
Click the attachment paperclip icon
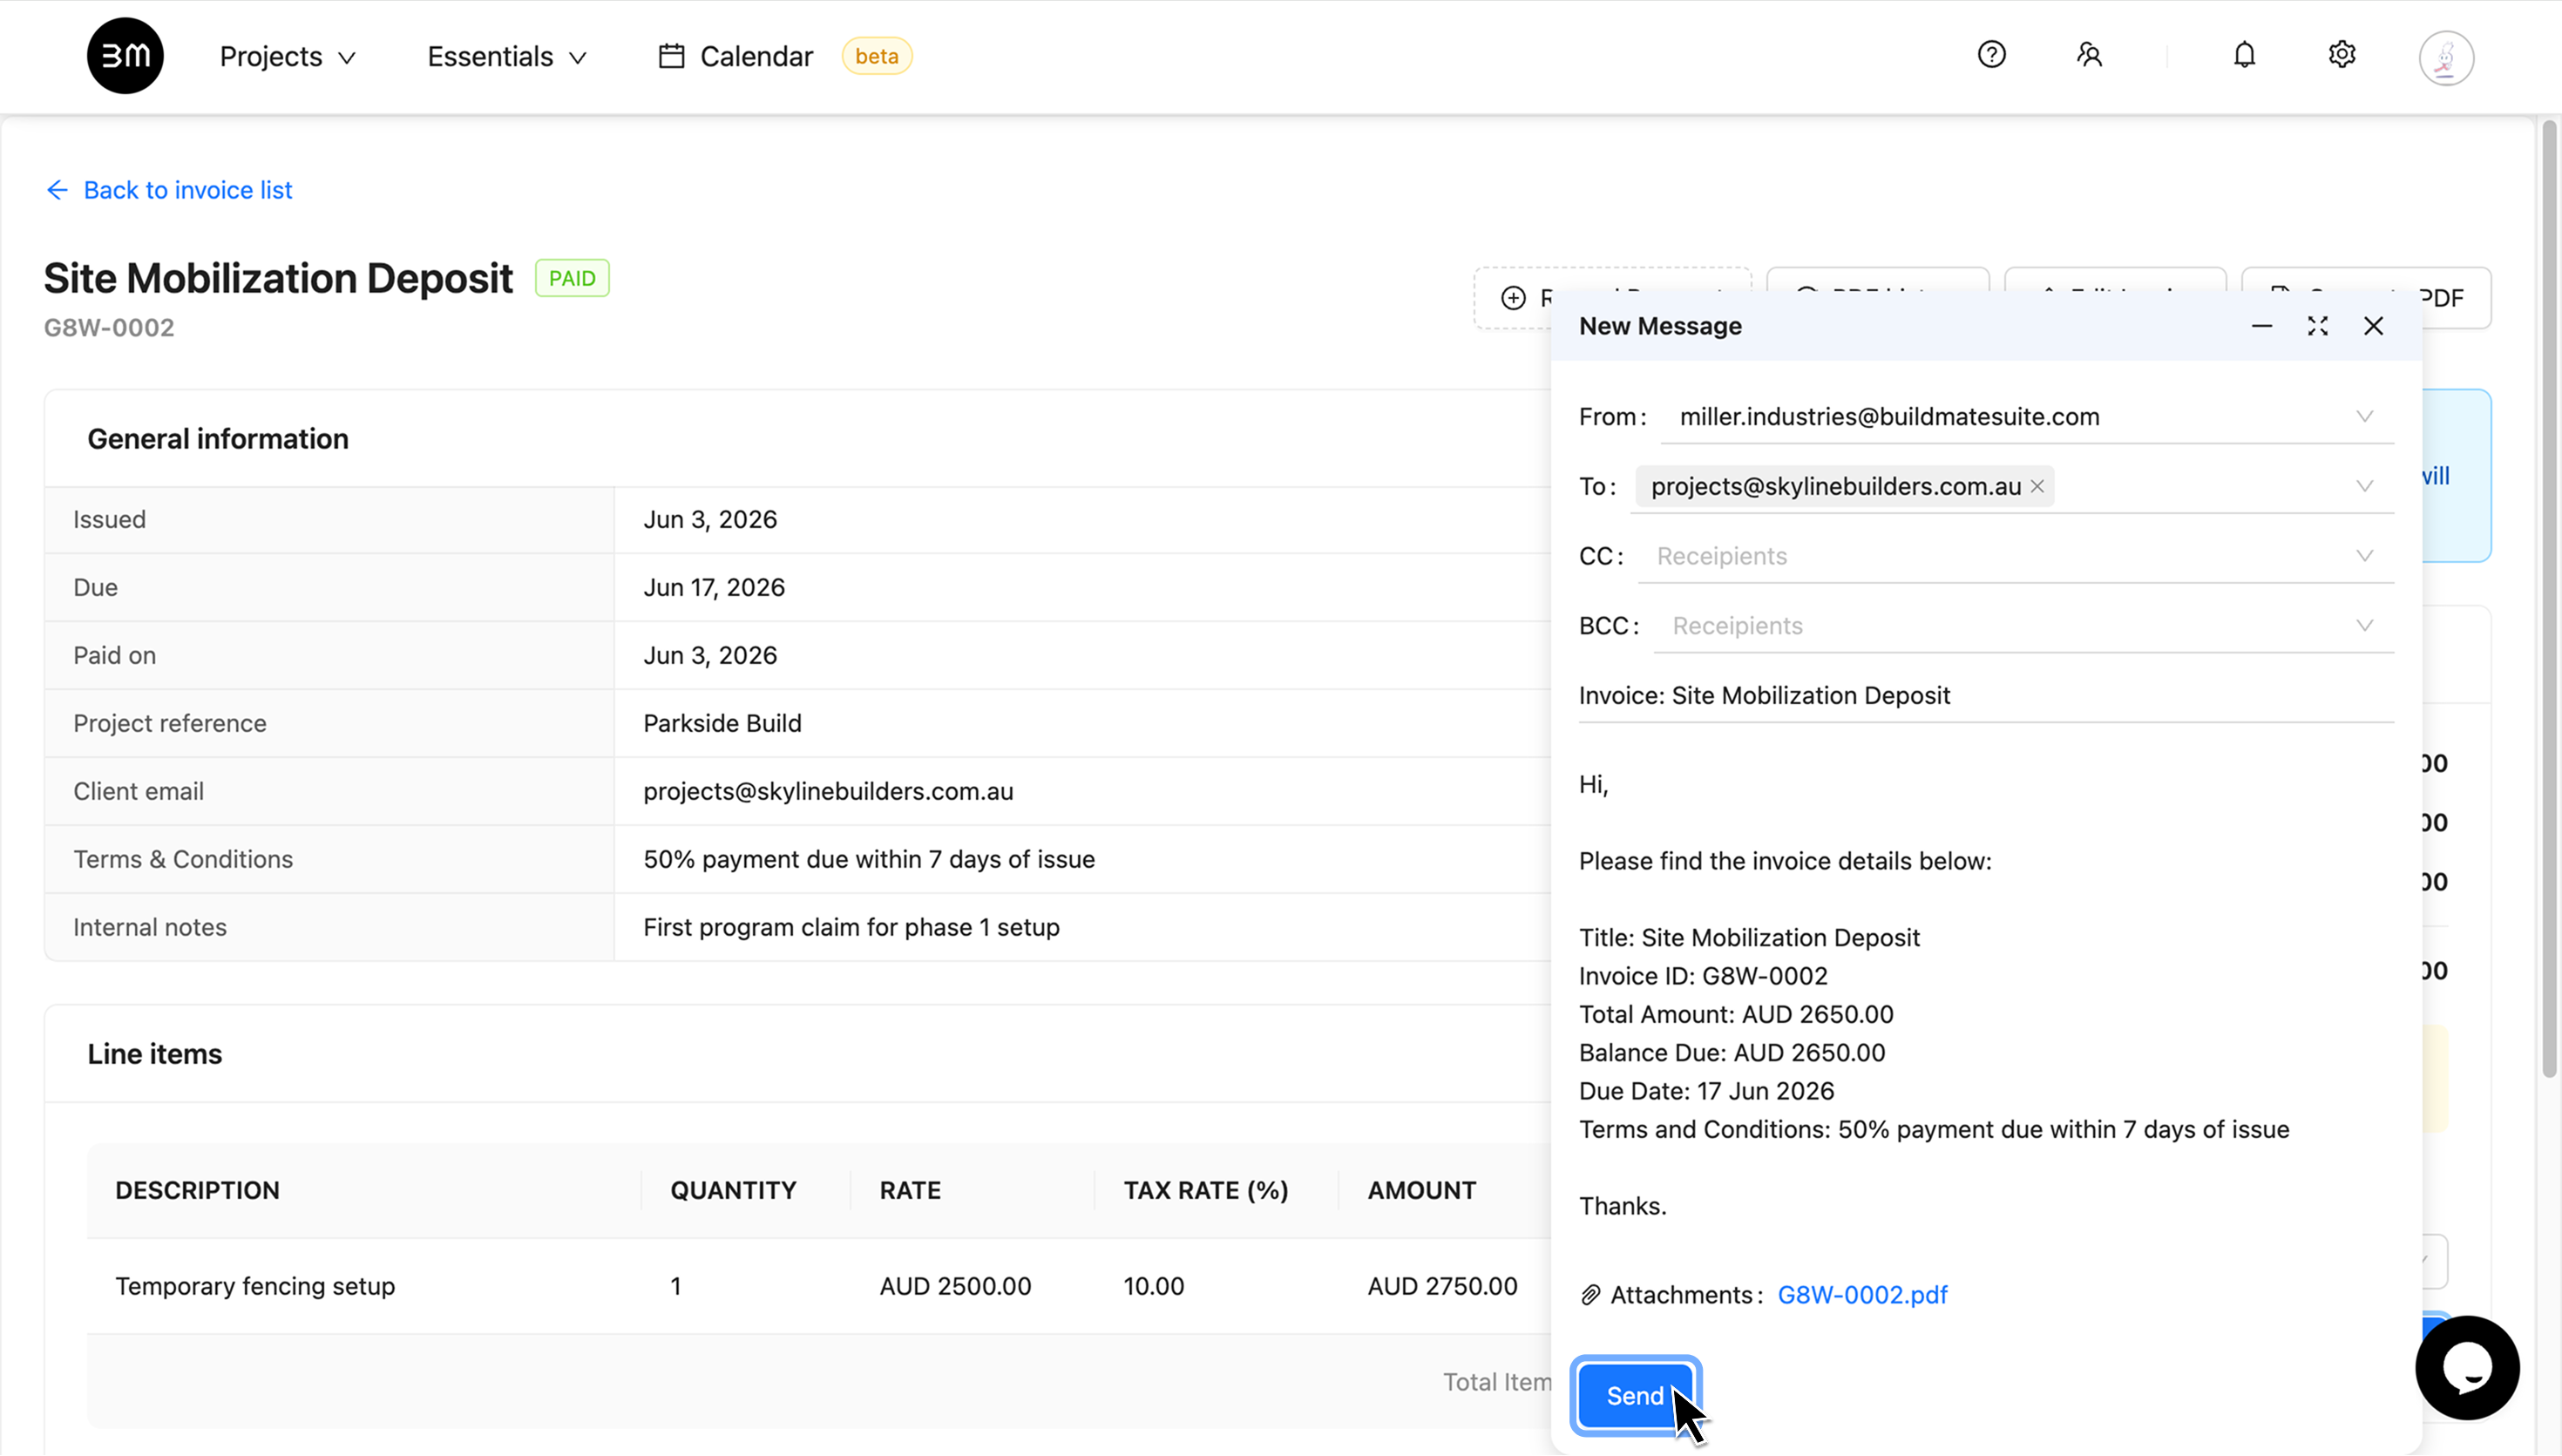coord(1590,1295)
